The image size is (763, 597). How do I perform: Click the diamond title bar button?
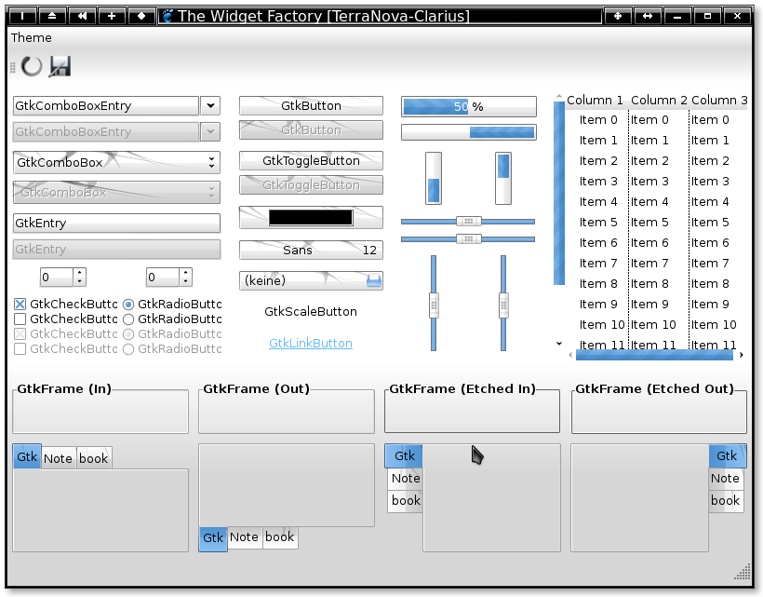click(141, 16)
